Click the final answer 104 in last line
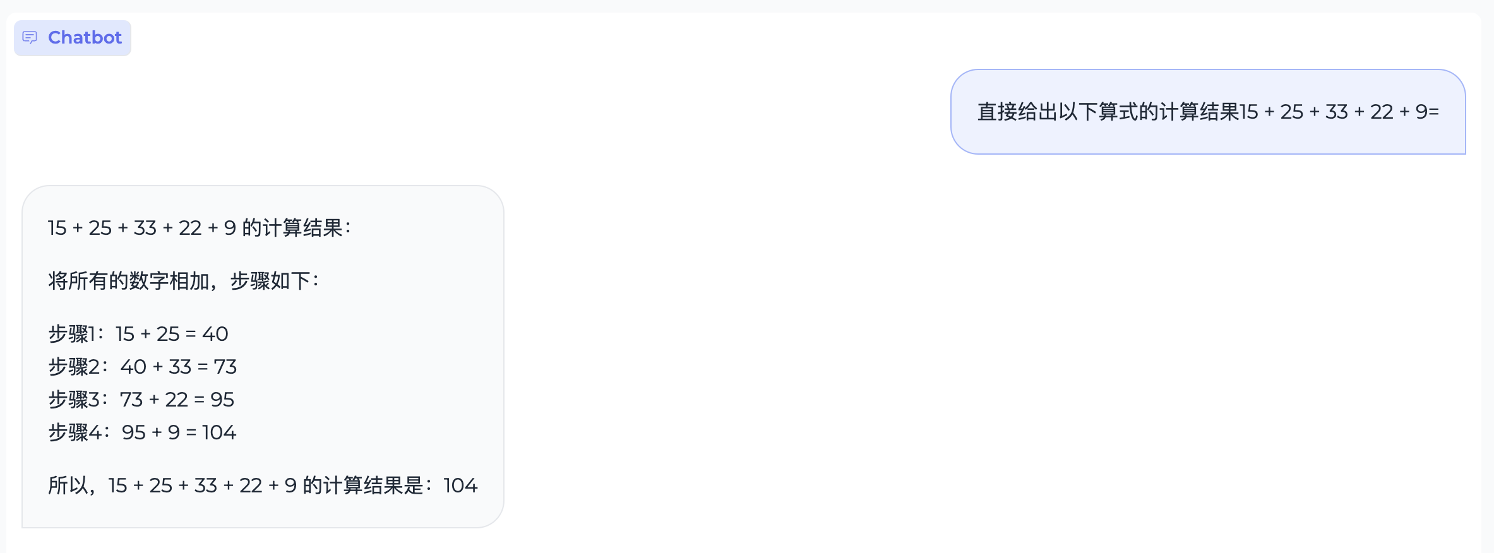Viewport: 1494px width, 553px height. (x=460, y=485)
